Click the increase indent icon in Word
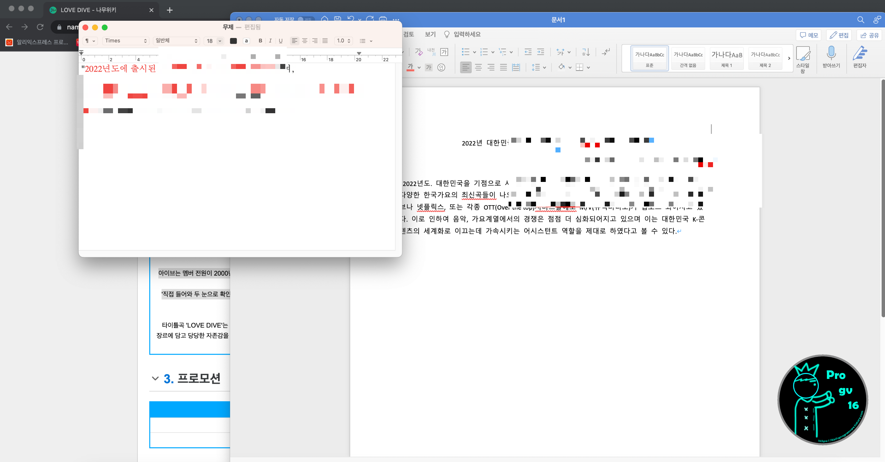 pyautogui.click(x=541, y=52)
